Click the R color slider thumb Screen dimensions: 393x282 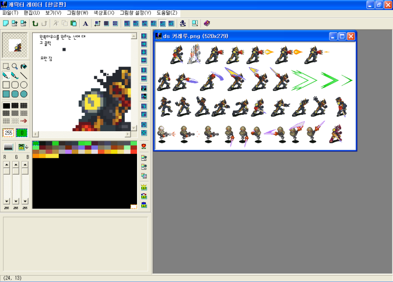6,171
